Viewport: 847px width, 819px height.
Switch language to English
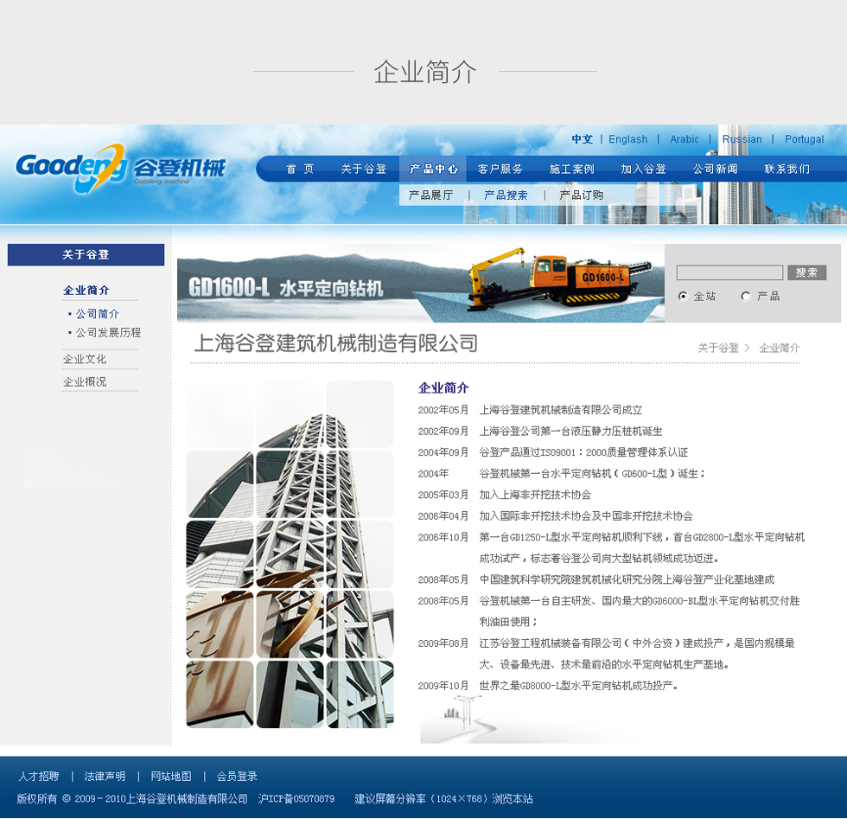627,139
